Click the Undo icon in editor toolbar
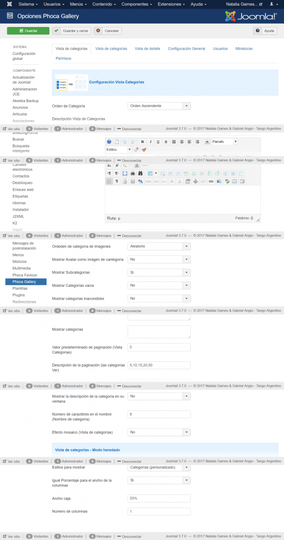The width and height of the screenshot is (284, 540). click(124, 142)
